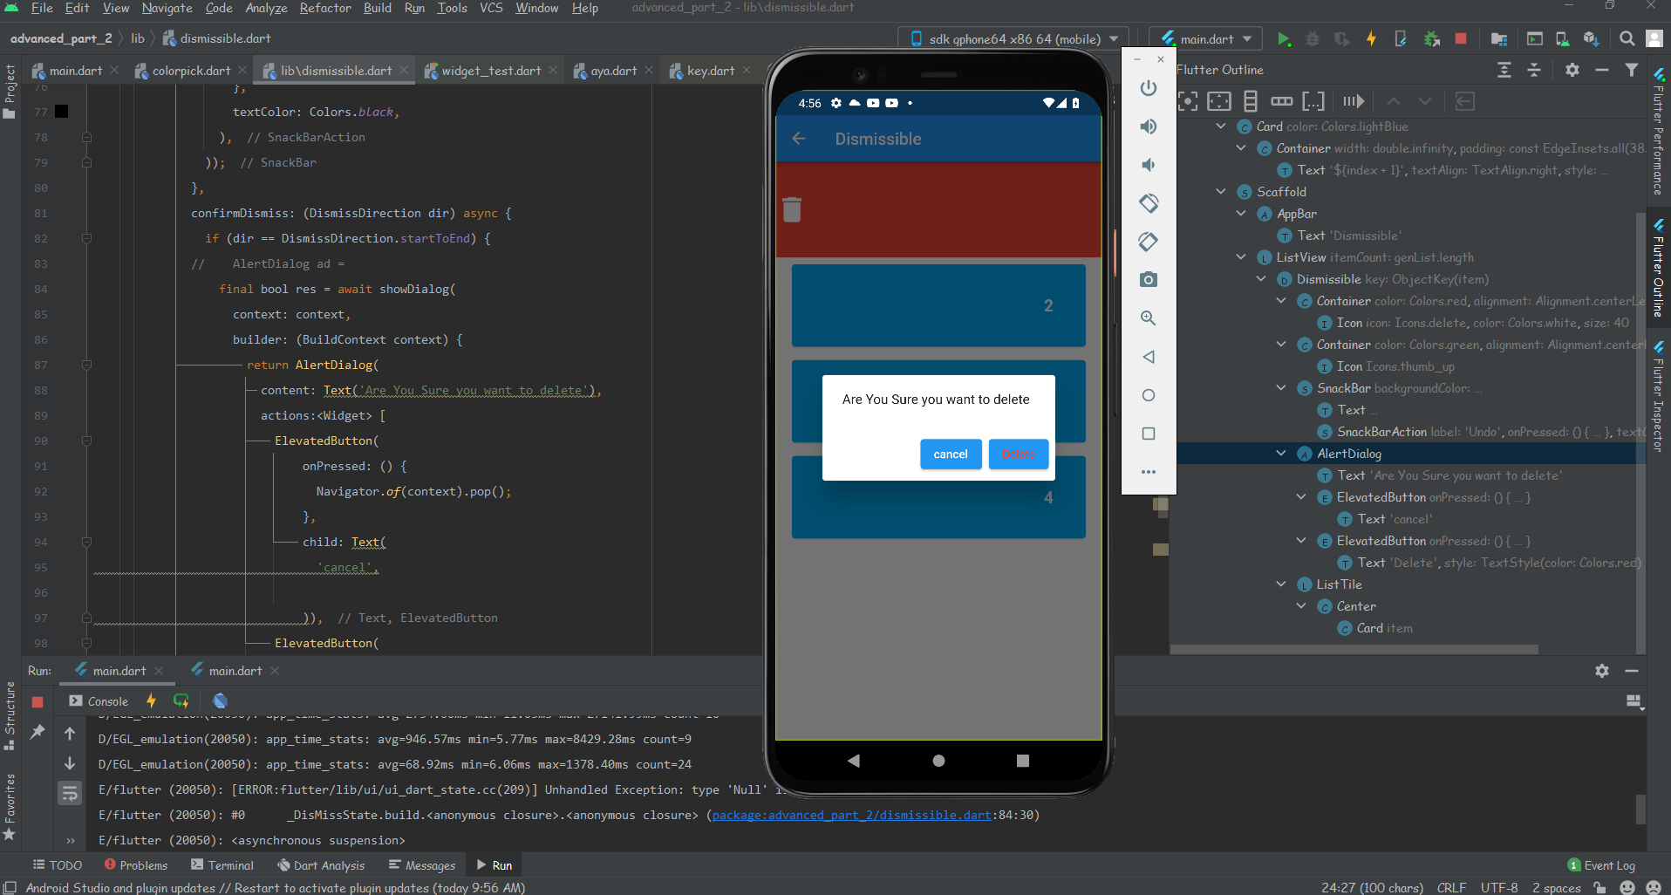Take emulator screenshot camera icon
Image resolution: width=1671 pixels, height=895 pixels.
(x=1149, y=280)
